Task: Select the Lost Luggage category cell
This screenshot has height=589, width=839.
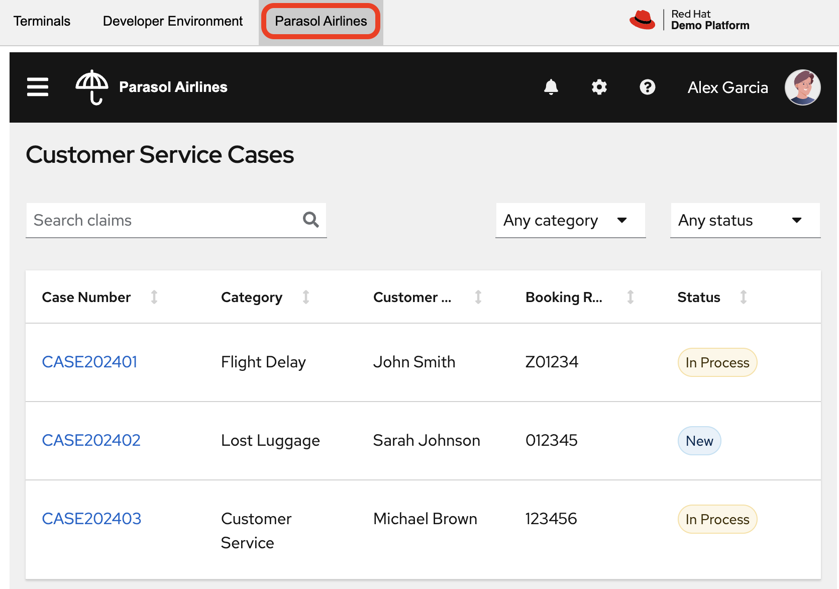Action: [270, 440]
